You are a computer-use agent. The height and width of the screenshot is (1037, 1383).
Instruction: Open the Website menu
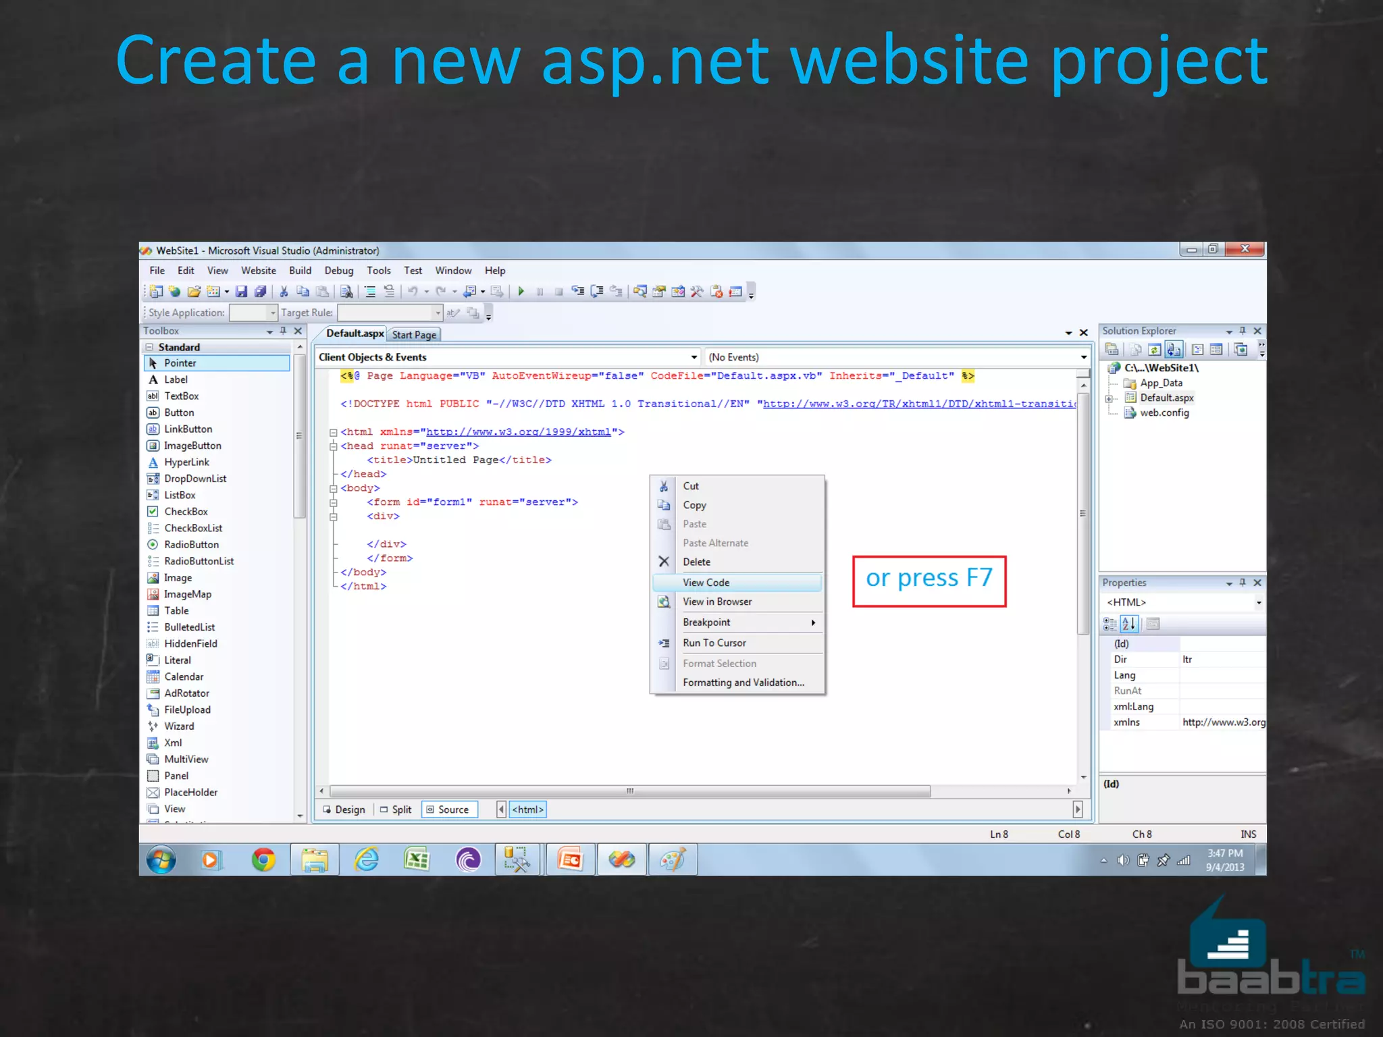258,271
